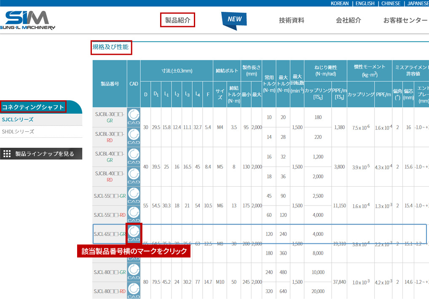Switch language to ENGLISH
The width and height of the screenshot is (429, 299).
365,3
